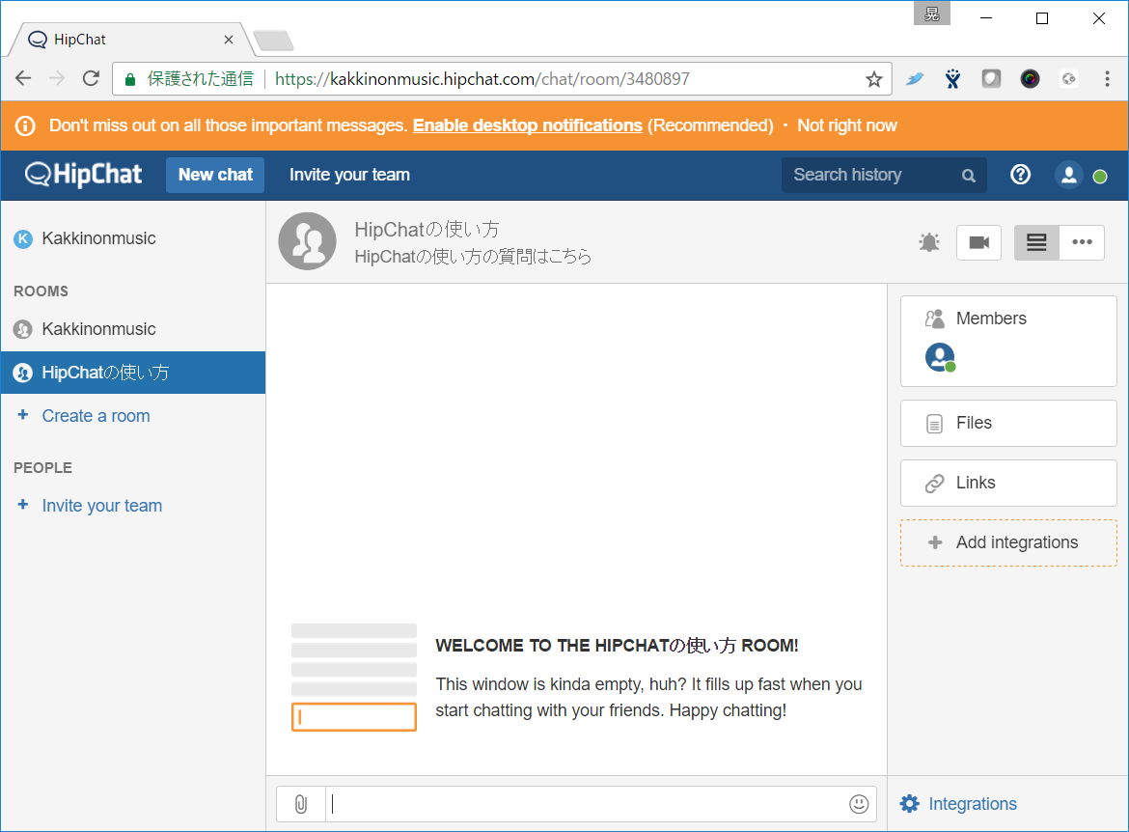Screen dimensions: 1129x832
Task: Click the HipChat browser tab
Action: pyautogui.click(x=129, y=40)
